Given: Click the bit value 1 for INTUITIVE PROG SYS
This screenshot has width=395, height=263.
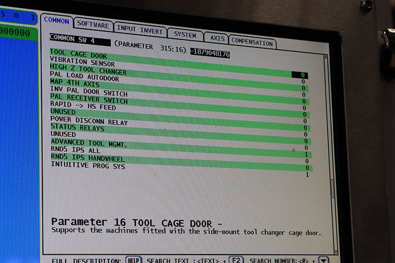Looking at the screenshot, I should [307, 174].
